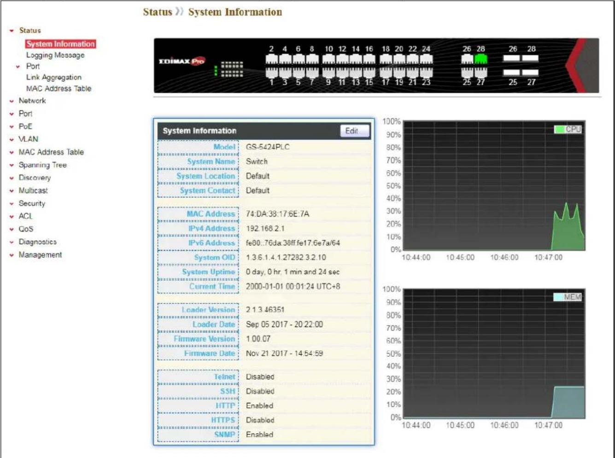Click port 7 icon on switch panel

click(312, 72)
